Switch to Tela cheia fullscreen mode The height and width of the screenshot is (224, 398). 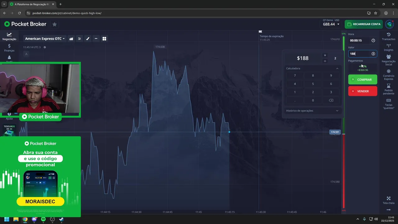389,200
